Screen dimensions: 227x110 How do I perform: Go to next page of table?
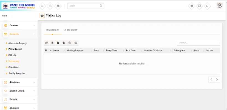pyautogui.click(x=217, y=79)
